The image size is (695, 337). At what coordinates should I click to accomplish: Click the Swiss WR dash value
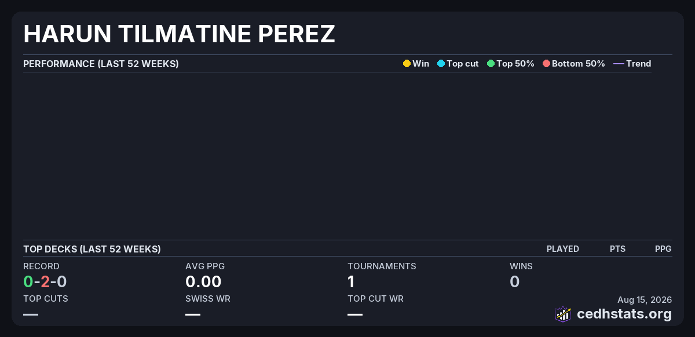click(193, 314)
